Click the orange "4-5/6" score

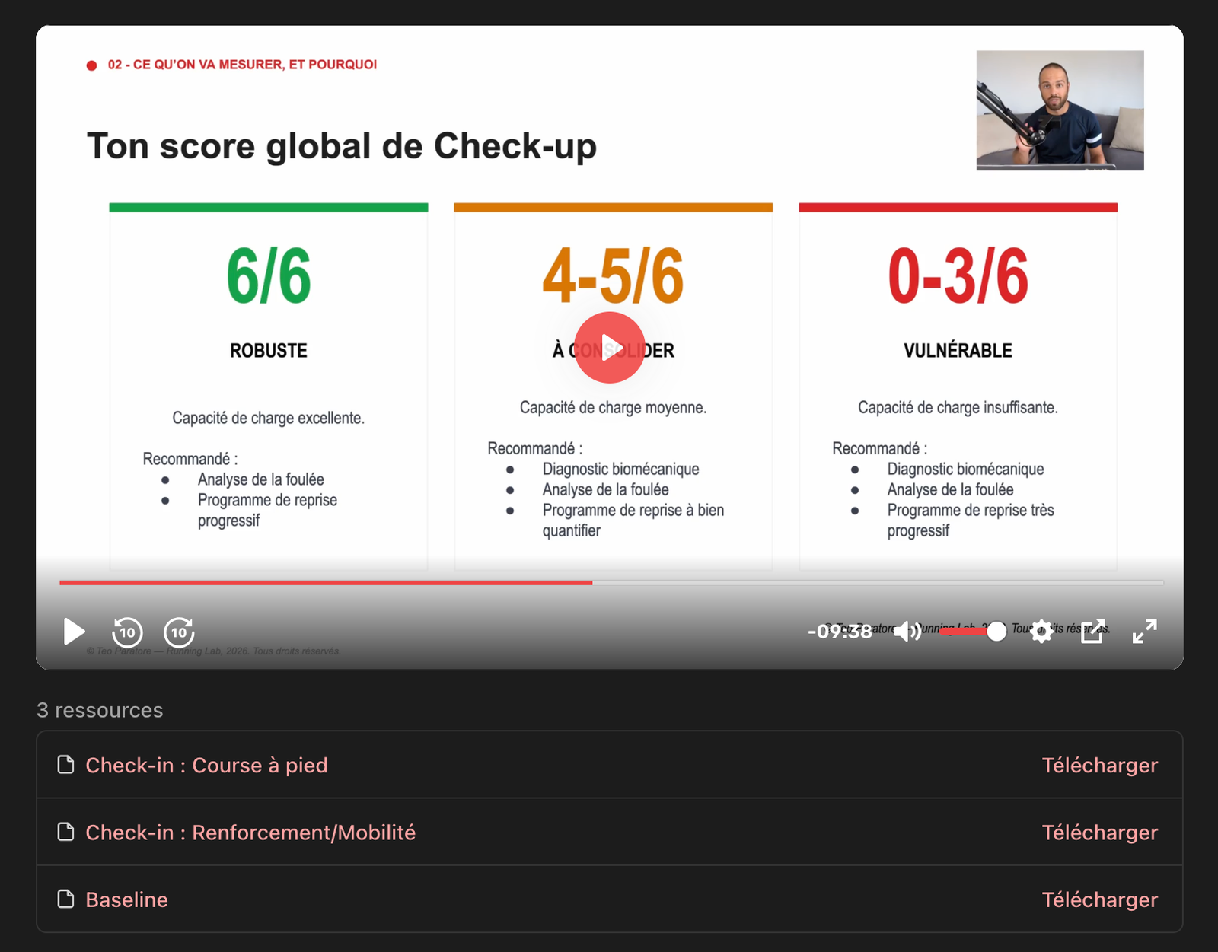click(613, 275)
